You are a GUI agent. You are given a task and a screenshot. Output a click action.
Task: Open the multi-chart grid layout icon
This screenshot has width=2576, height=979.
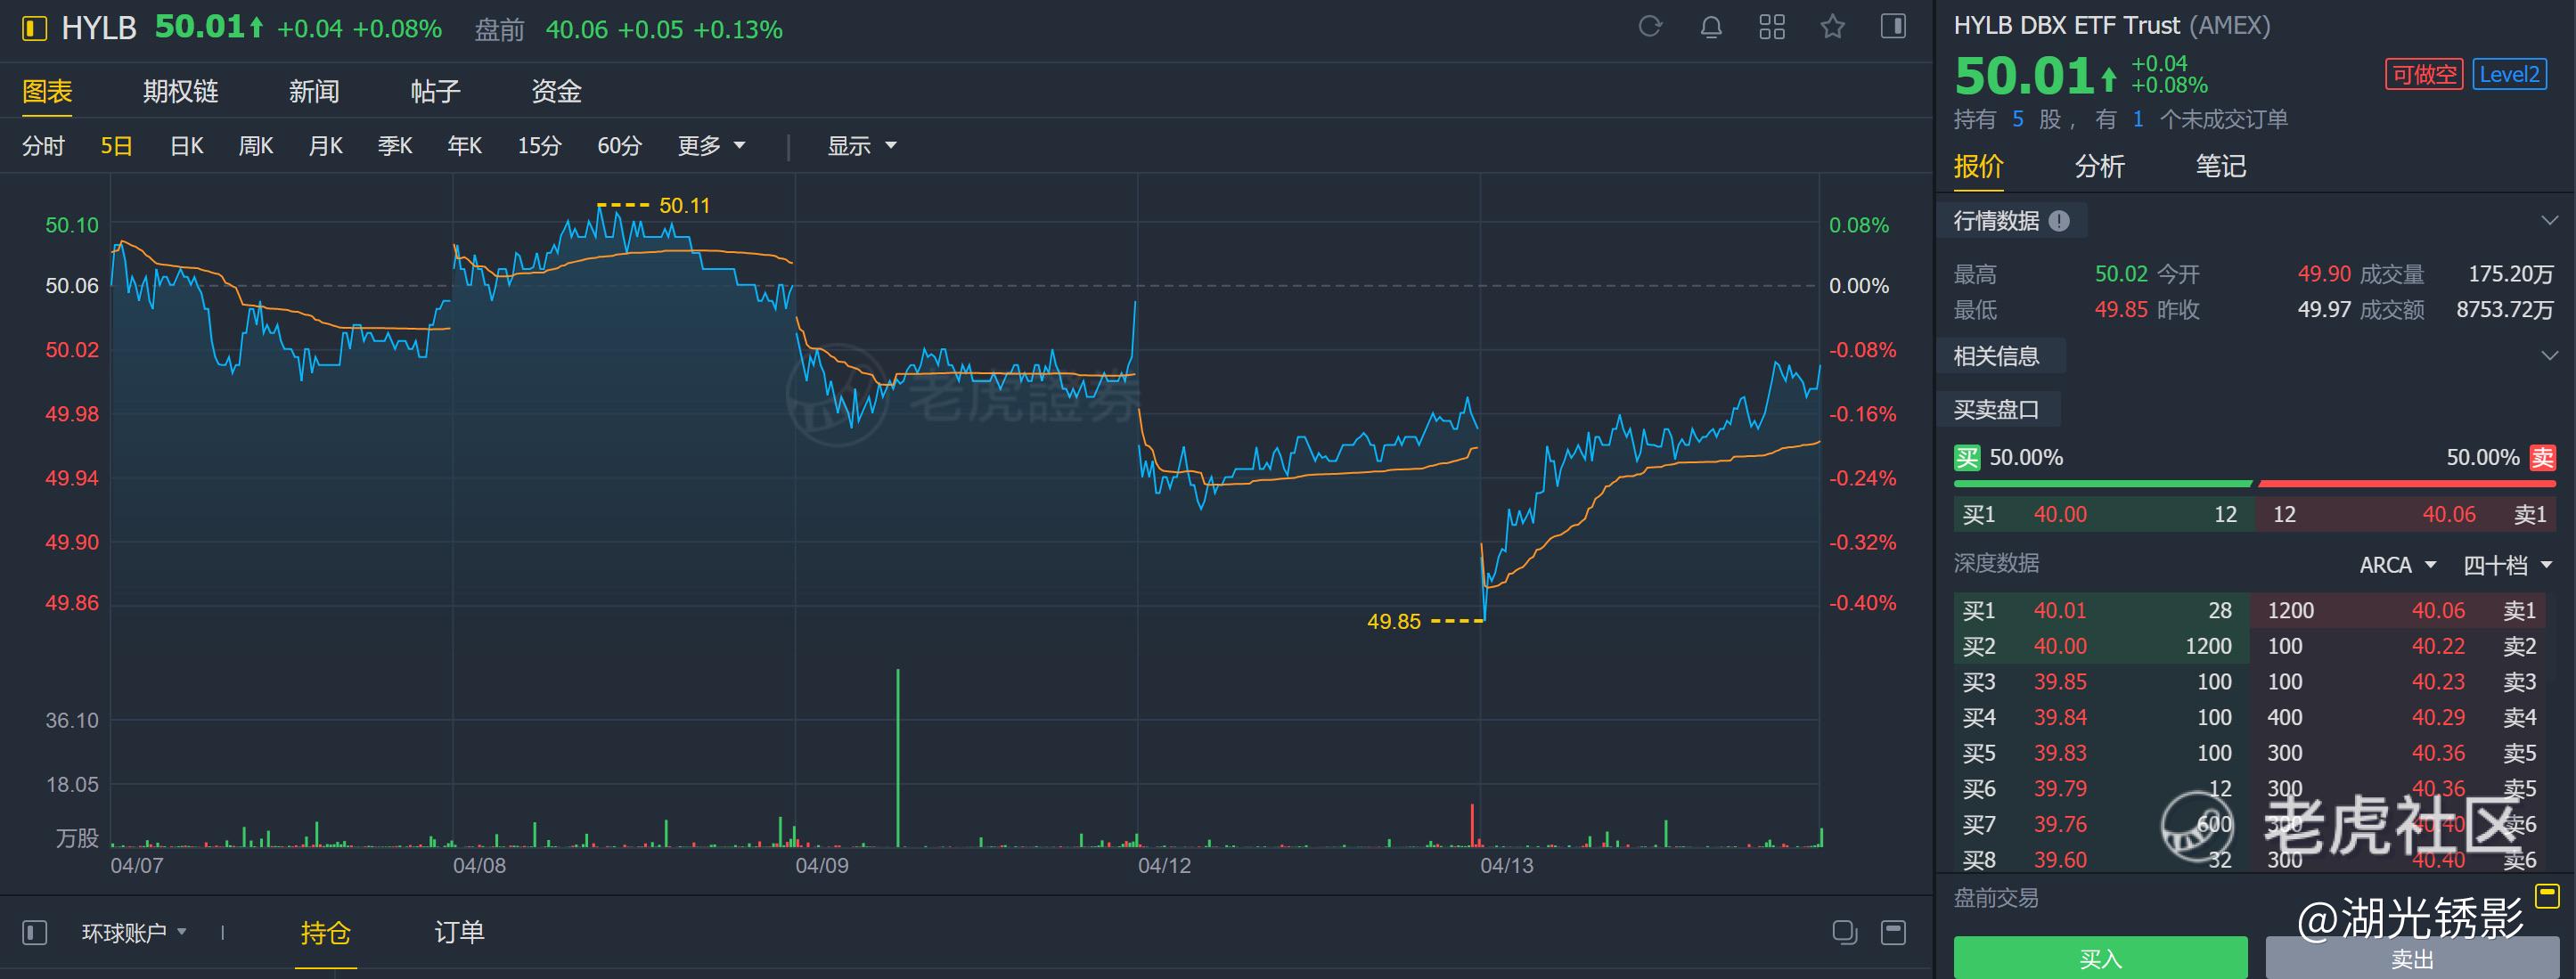click(1772, 27)
